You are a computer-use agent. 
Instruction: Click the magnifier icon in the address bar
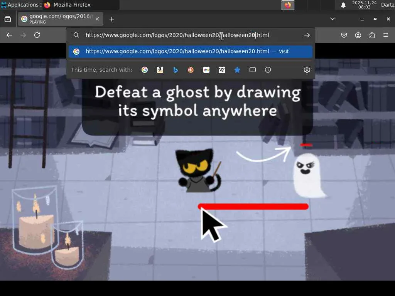(76, 35)
